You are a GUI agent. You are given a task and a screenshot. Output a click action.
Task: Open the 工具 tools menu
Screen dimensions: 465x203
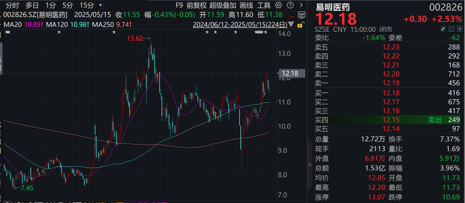click(263, 6)
